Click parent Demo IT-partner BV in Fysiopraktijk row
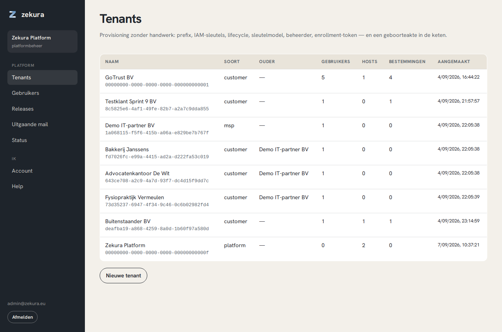 (x=283, y=197)
